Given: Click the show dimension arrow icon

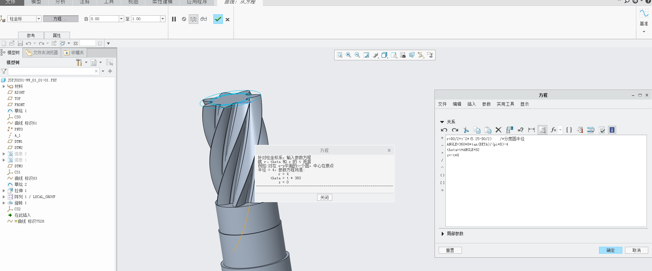Looking at the screenshot, I should pos(531,130).
